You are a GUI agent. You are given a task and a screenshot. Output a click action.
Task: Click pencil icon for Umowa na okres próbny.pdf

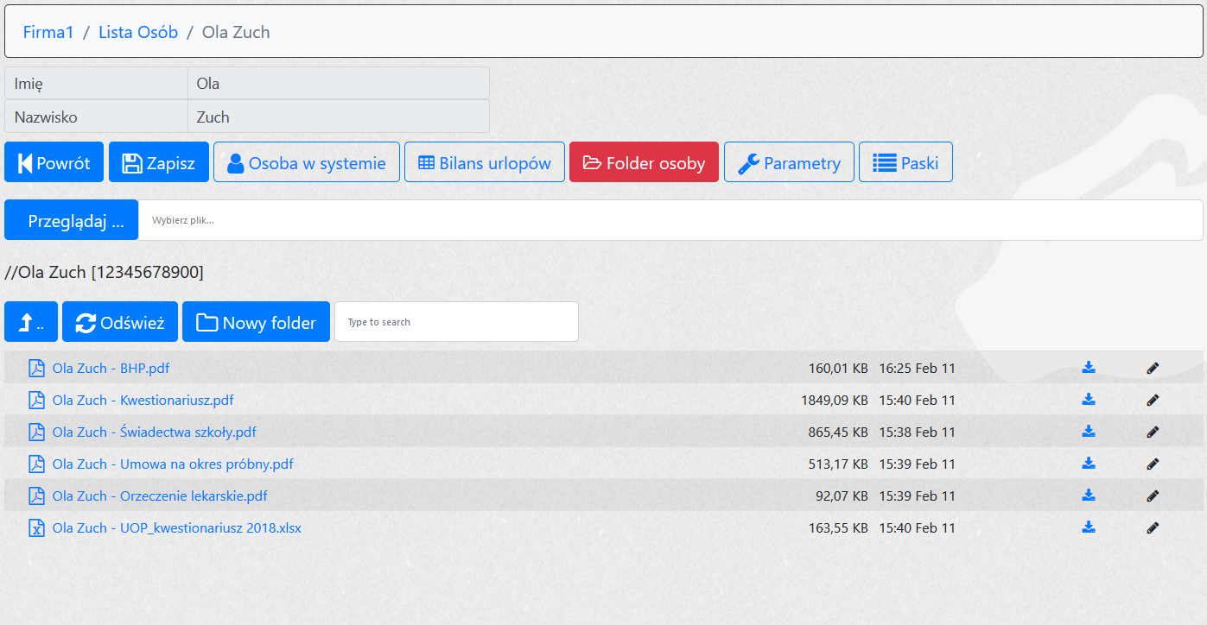point(1153,464)
